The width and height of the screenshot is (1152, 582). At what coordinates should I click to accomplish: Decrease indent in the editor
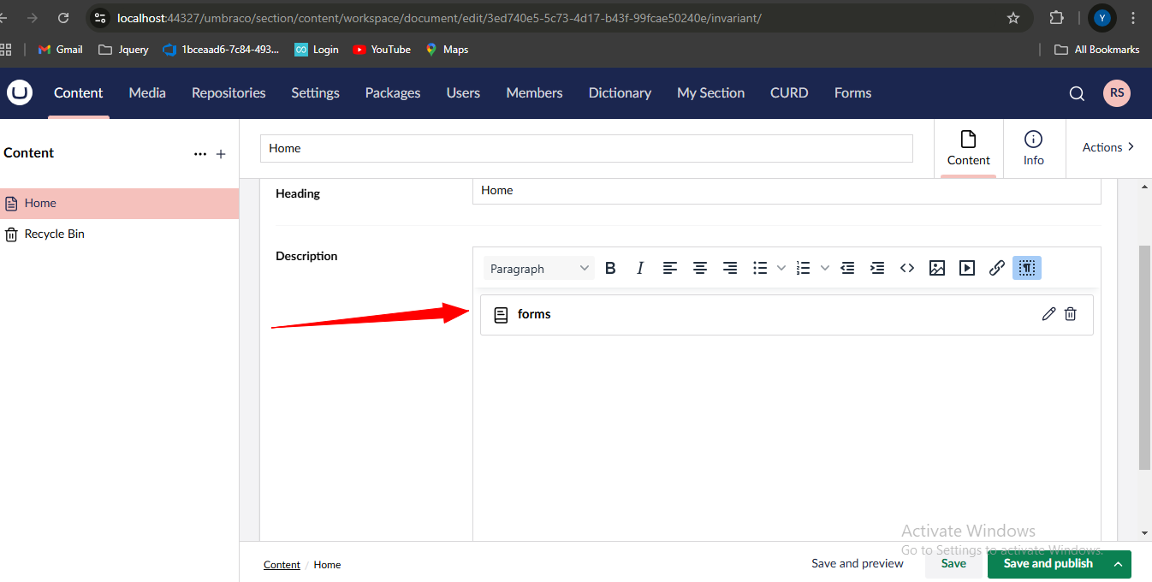847,268
